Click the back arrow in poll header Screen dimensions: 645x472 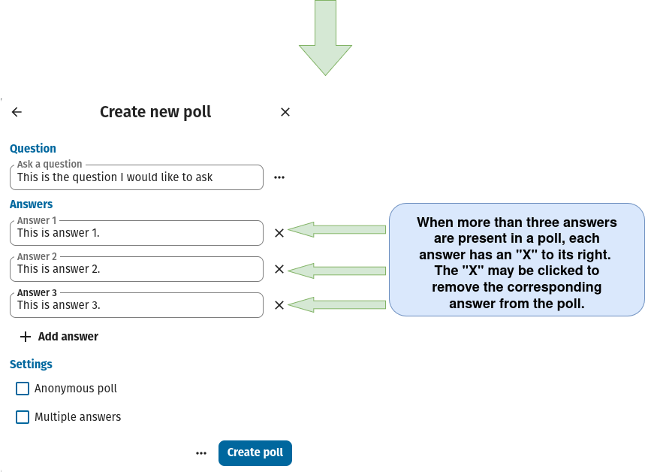(17, 112)
